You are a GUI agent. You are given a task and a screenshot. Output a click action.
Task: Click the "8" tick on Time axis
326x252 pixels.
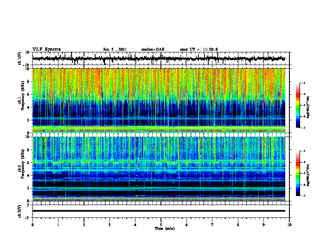tap(238, 225)
